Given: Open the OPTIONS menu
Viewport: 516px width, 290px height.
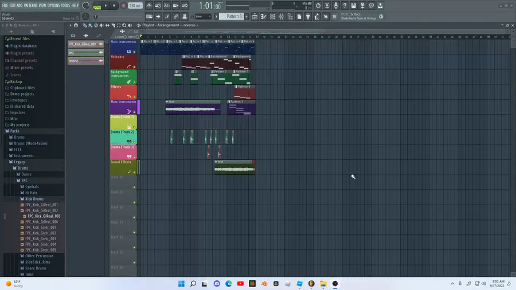Looking at the screenshot, I should [x=54, y=6].
